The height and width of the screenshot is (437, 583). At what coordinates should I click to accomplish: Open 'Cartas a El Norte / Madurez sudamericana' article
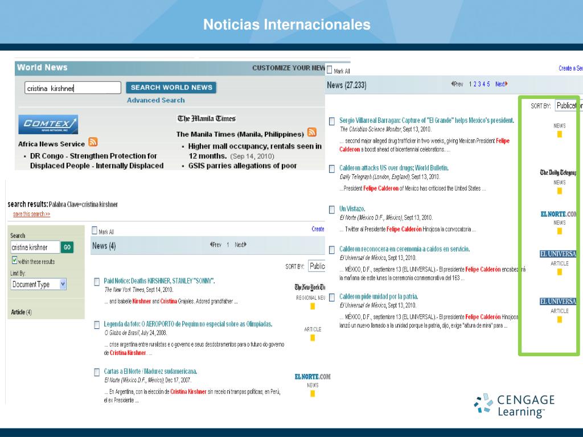[150, 371]
